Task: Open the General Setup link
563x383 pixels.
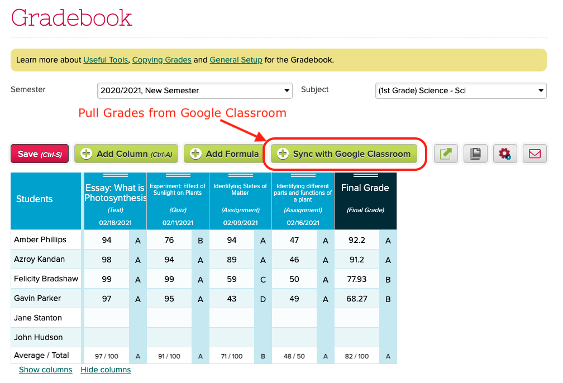Action: point(236,60)
